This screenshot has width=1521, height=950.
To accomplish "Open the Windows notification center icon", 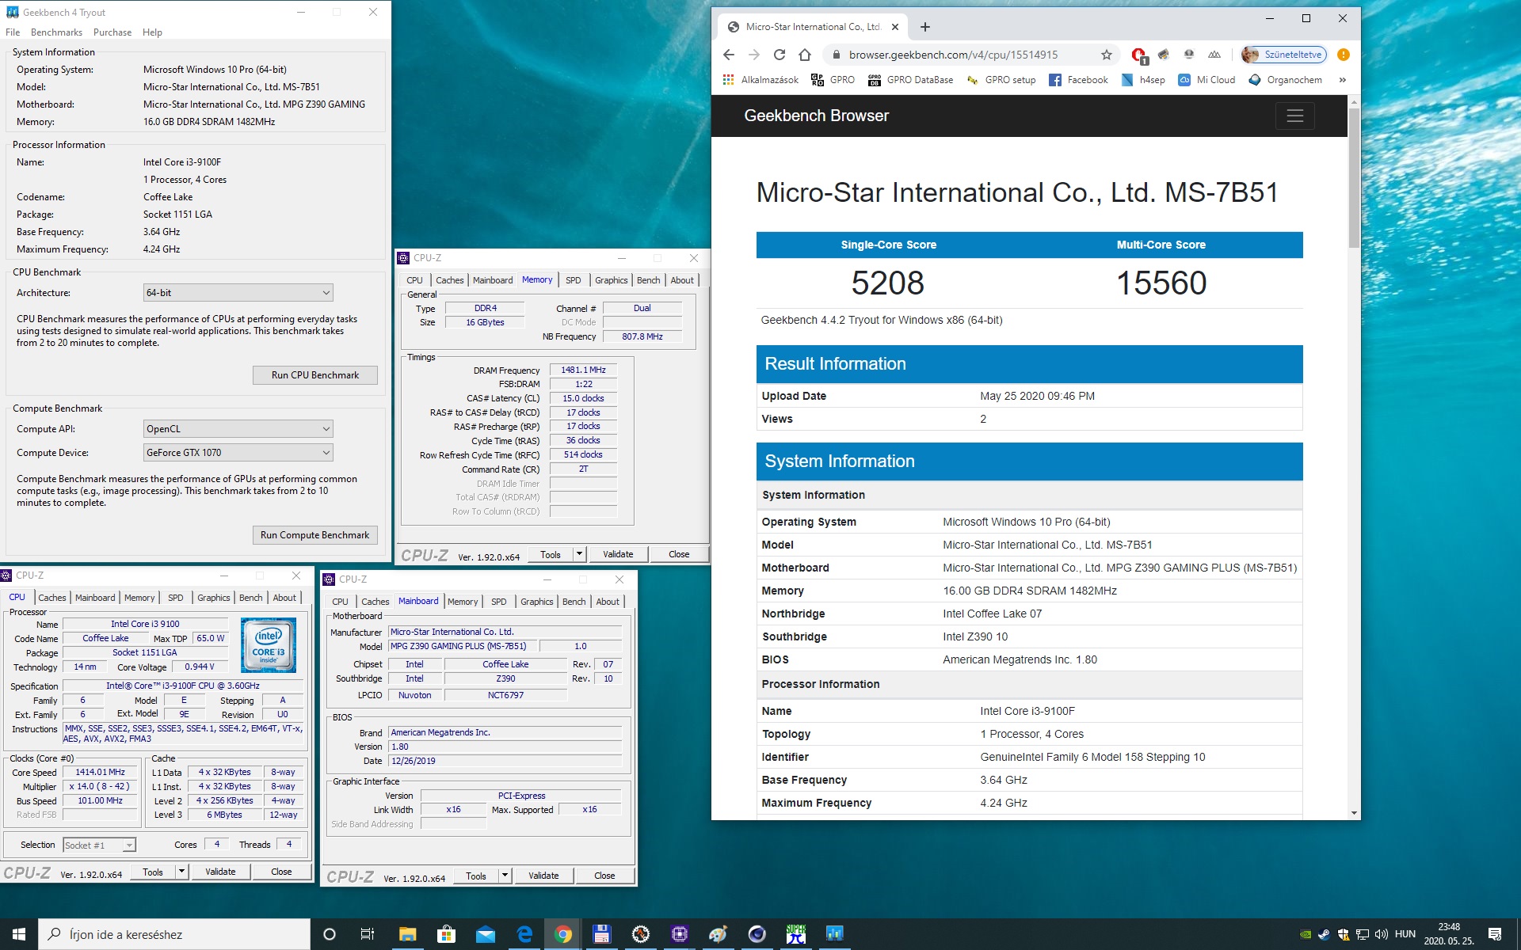I will [x=1495, y=934].
